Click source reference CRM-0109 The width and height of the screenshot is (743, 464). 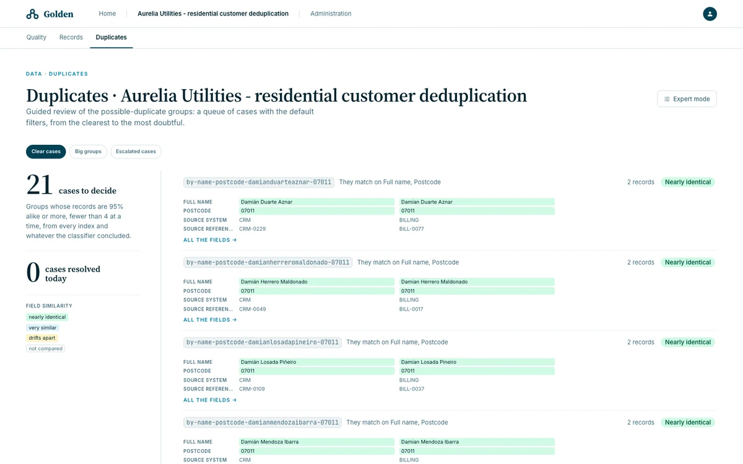(x=252, y=389)
